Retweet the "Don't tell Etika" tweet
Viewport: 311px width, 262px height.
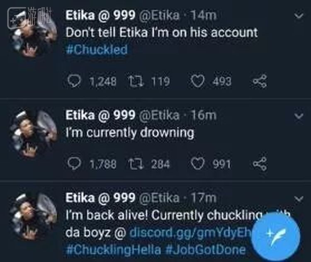coord(134,81)
